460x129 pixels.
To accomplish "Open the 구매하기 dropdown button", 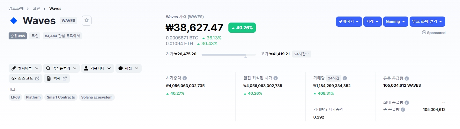I will click(x=349, y=22).
